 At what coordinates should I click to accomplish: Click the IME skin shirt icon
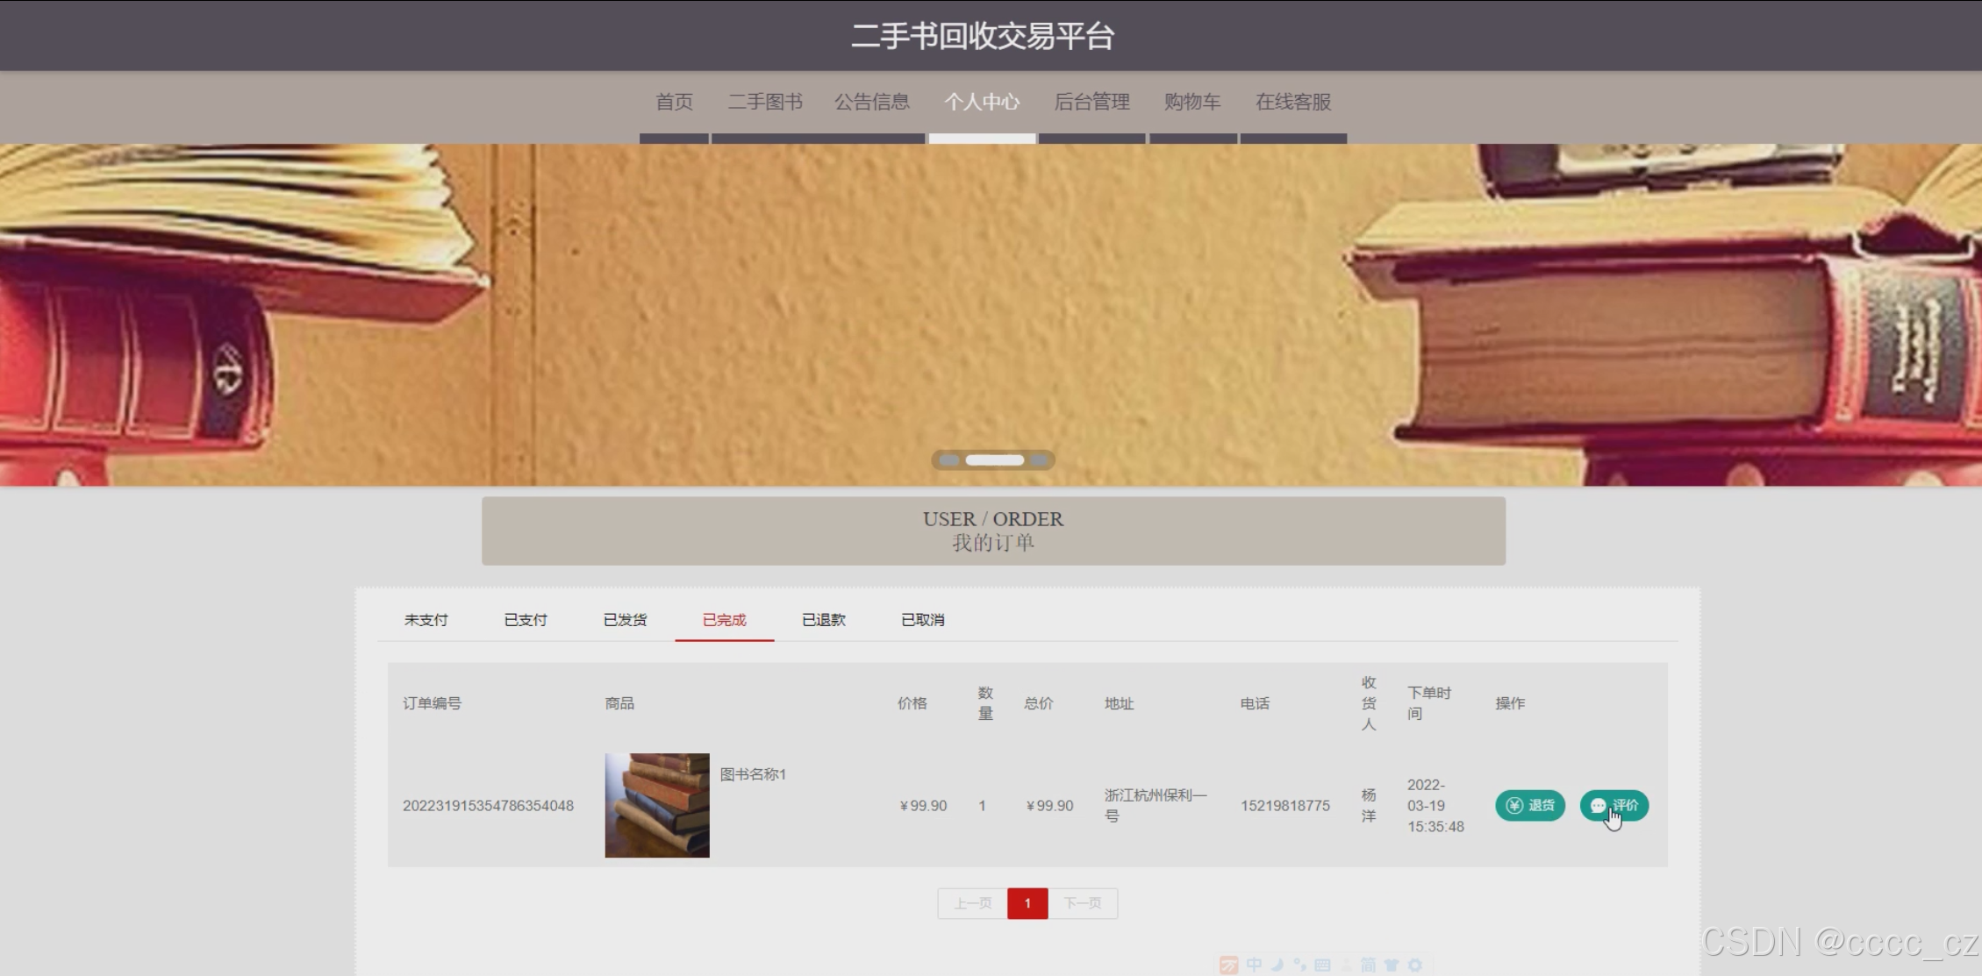click(x=1392, y=965)
